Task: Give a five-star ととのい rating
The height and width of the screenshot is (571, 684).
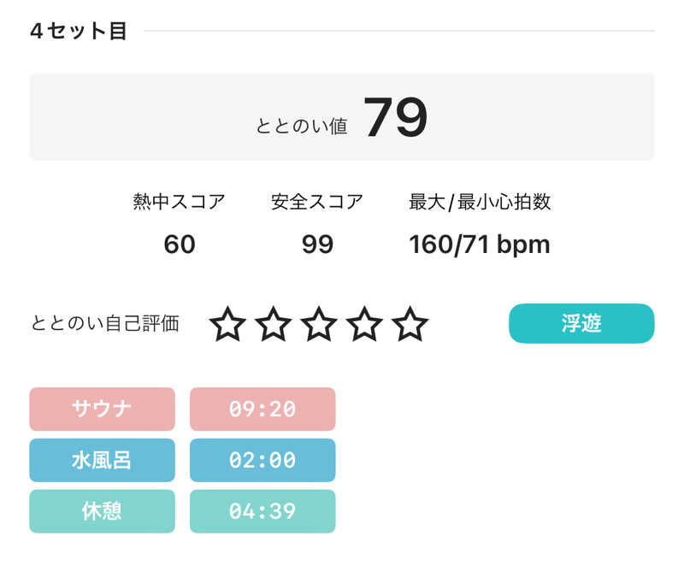Action: 410,325
